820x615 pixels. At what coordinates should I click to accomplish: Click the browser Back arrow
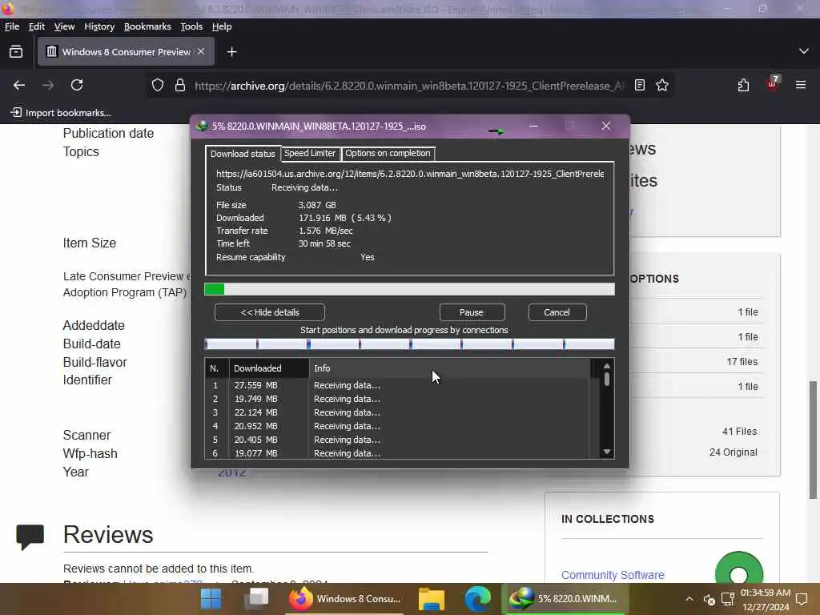click(x=19, y=85)
